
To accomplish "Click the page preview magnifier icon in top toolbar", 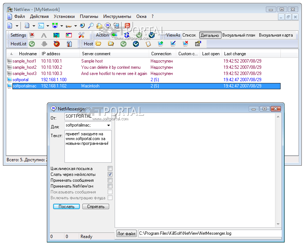I will 27,26.
